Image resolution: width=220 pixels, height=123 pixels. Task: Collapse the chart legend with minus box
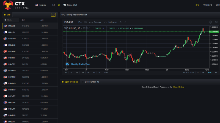(65, 28)
